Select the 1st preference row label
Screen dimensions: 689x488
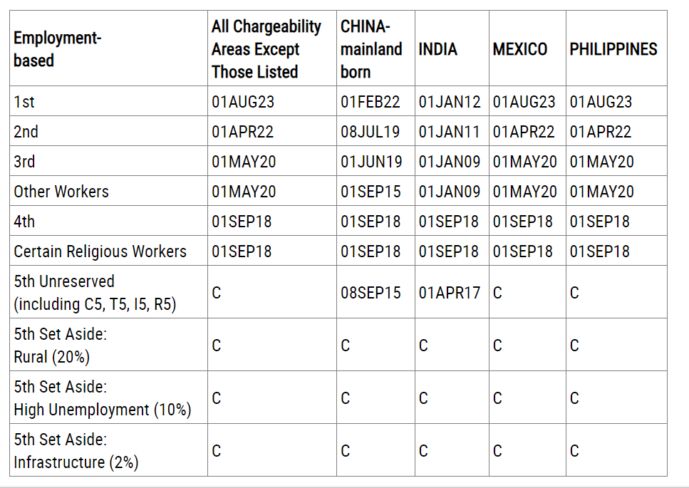coord(24,101)
